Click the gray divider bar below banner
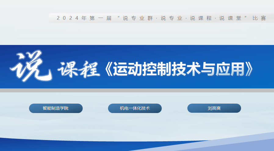 coord(137,90)
